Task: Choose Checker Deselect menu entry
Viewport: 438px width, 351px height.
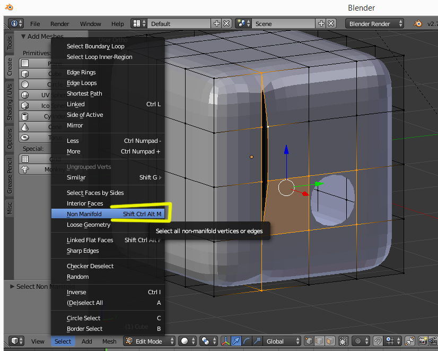Action: tap(108, 266)
